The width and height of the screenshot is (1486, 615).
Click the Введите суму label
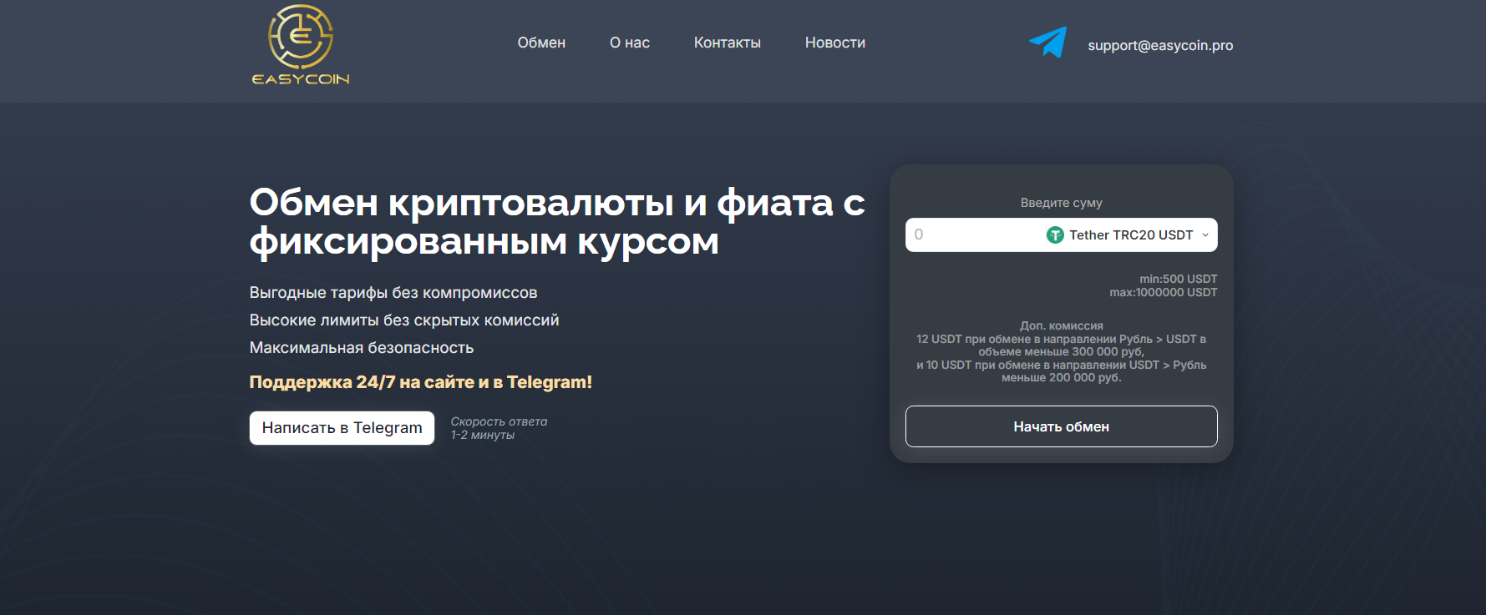[1061, 203]
